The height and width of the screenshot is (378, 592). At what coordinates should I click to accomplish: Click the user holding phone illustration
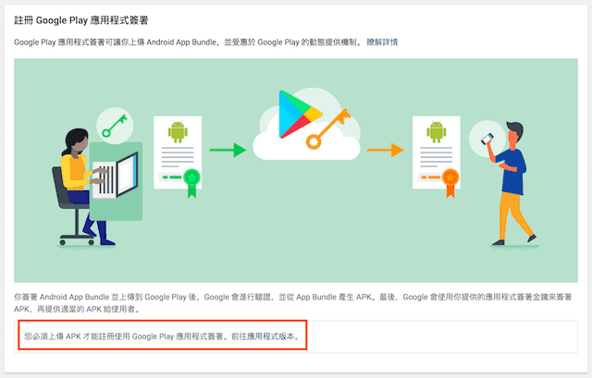514,183
